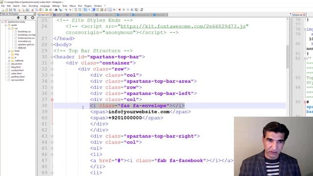Open about.html from workspace tree
The width and height of the screenshot is (313, 176).
pyautogui.click(x=17, y=64)
